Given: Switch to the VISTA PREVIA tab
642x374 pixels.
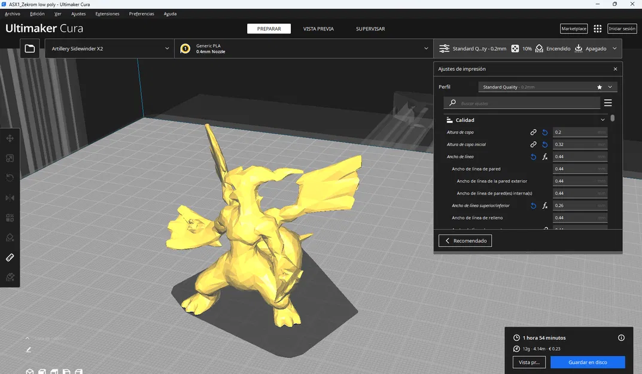Looking at the screenshot, I should pyautogui.click(x=318, y=28).
